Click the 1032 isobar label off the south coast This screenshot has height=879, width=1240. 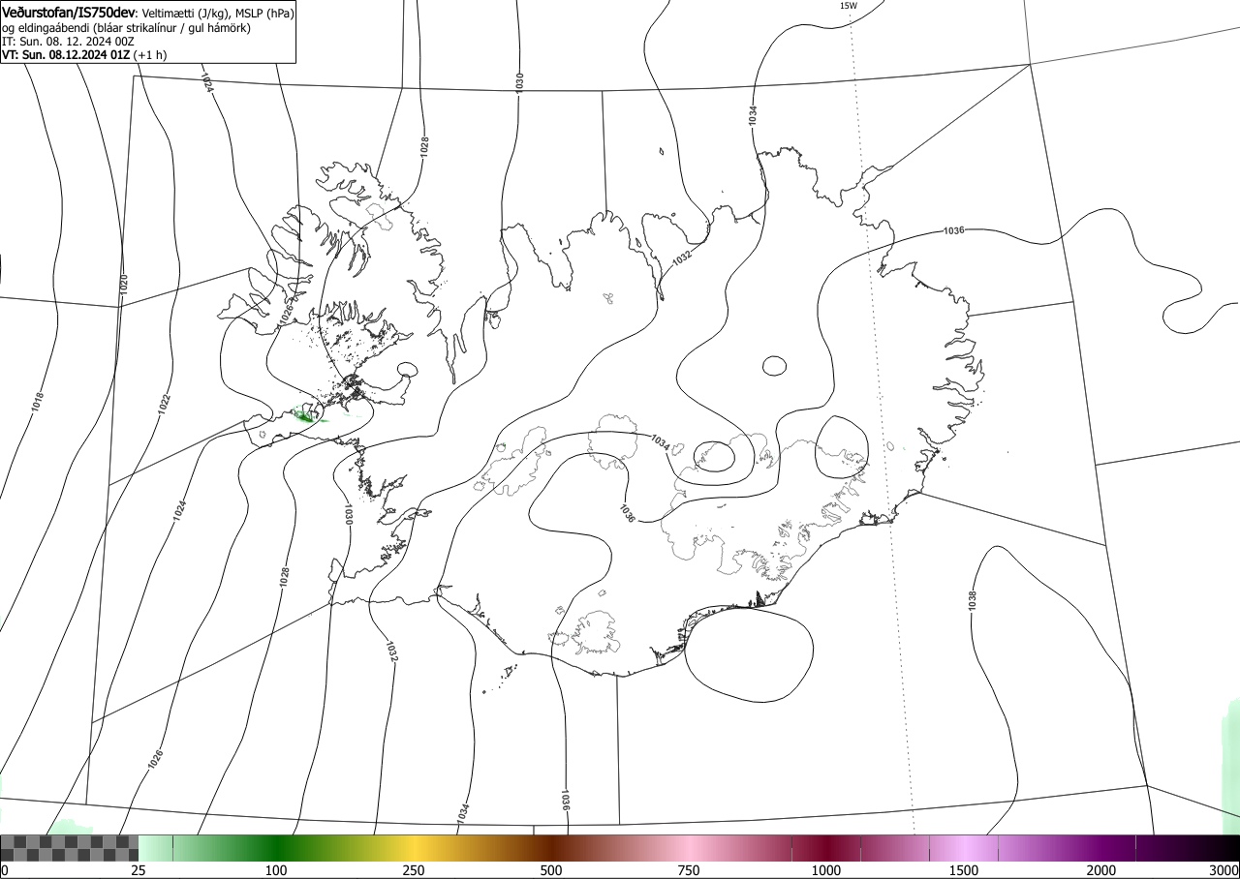[391, 652]
